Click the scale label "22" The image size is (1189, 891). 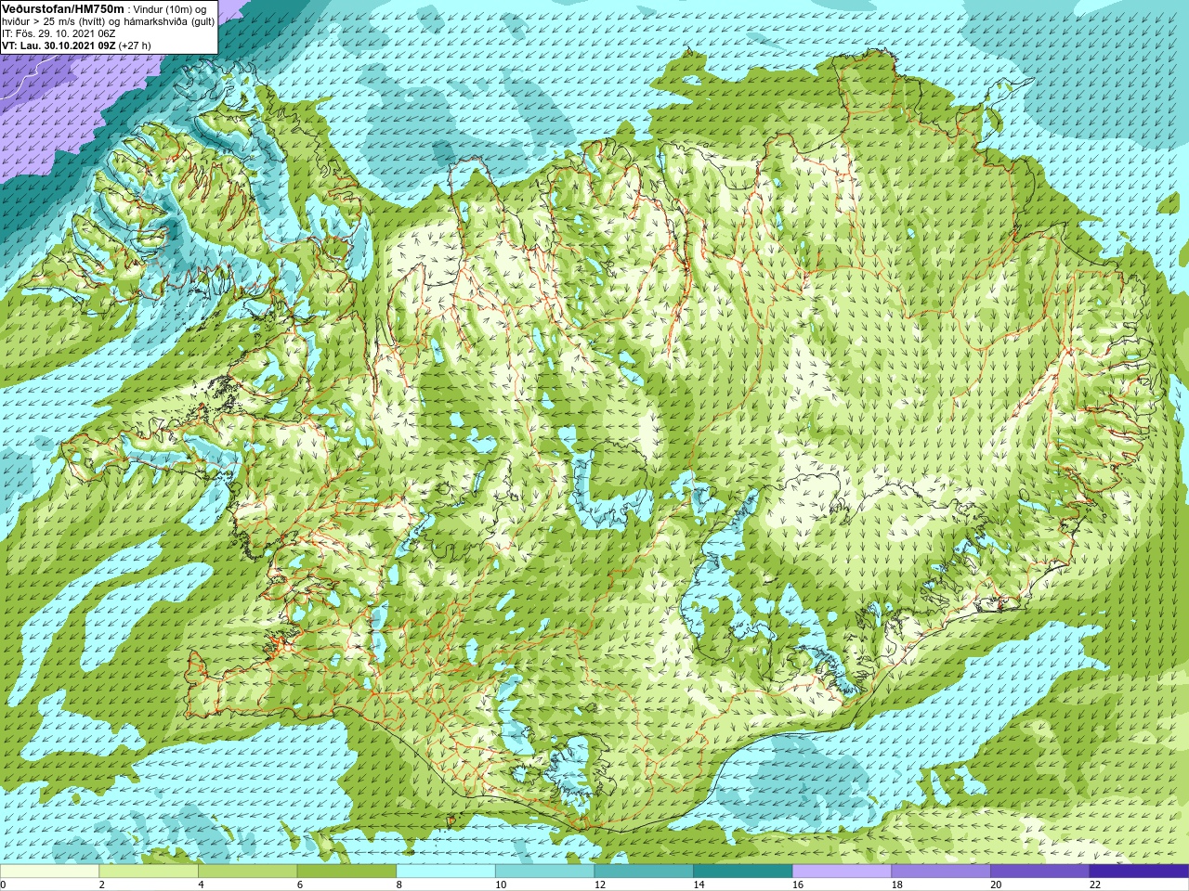[1095, 885]
